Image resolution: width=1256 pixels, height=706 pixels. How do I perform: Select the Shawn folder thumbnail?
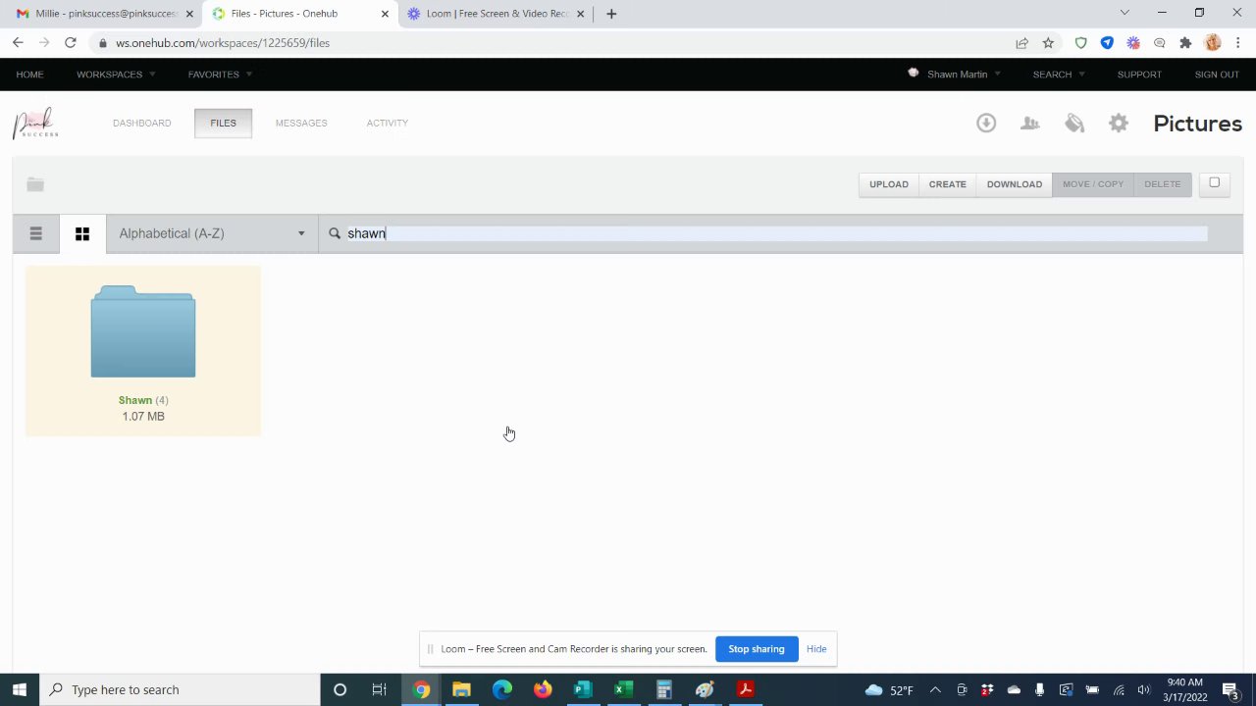click(x=143, y=331)
